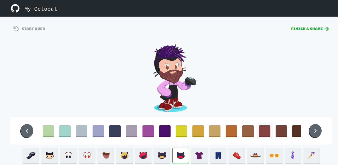This screenshot has width=338, height=165.
Task: Select the yellow mustache facial hair icon
Action: click(162, 155)
